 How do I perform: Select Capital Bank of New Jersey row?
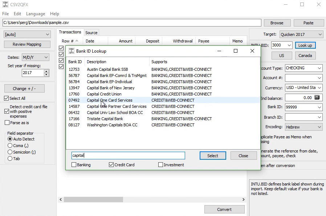click(x=163, y=88)
